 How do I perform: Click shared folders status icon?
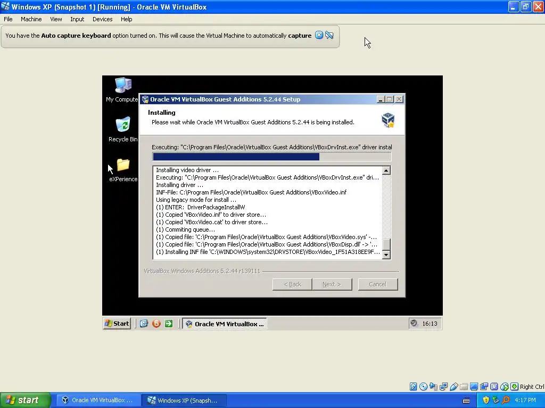point(464,387)
